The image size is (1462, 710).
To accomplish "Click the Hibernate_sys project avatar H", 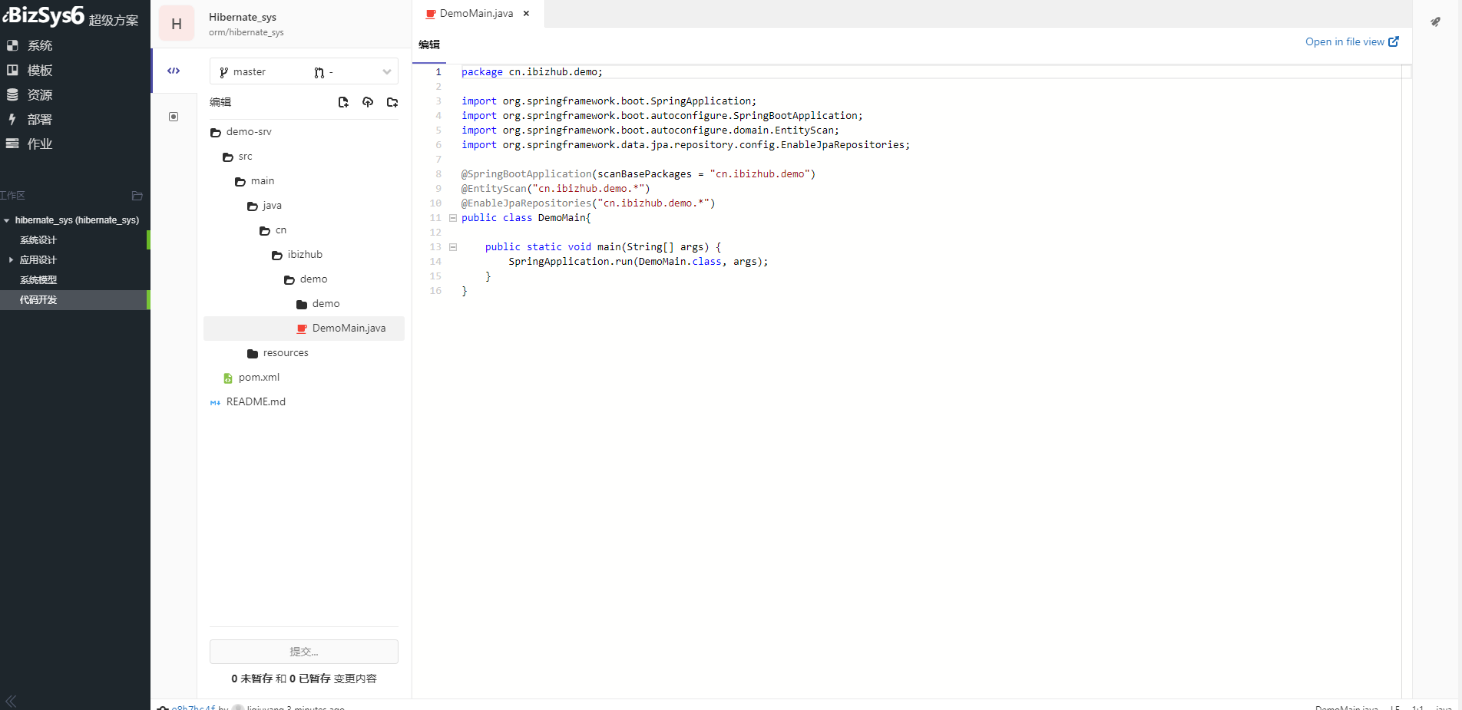I will (177, 24).
